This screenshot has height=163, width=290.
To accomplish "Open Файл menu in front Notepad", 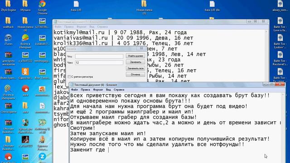I will [74, 90].
